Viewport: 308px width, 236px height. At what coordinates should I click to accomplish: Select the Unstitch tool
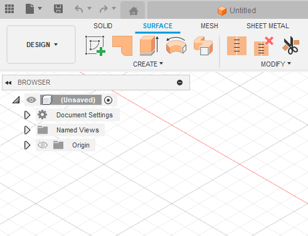click(263, 46)
